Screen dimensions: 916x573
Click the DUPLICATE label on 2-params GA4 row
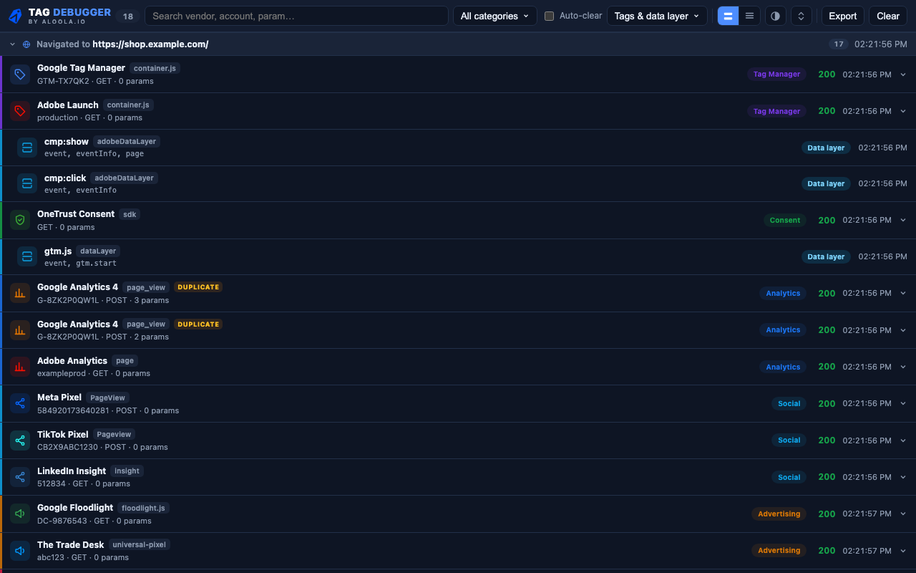click(x=198, y=324)
